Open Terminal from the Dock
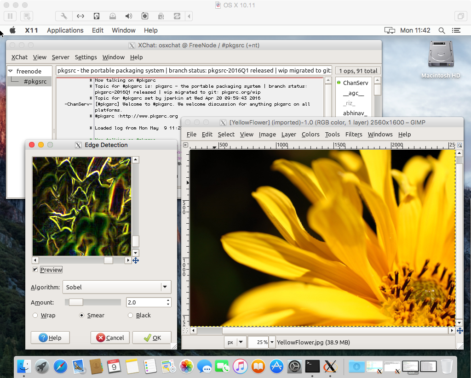The width and height of the screenshot is (471, 378). point(312,366)
